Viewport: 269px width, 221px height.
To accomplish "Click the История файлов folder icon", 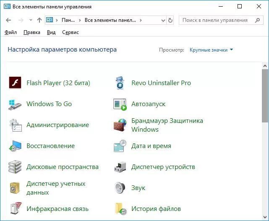I will (x=121, y=209).
